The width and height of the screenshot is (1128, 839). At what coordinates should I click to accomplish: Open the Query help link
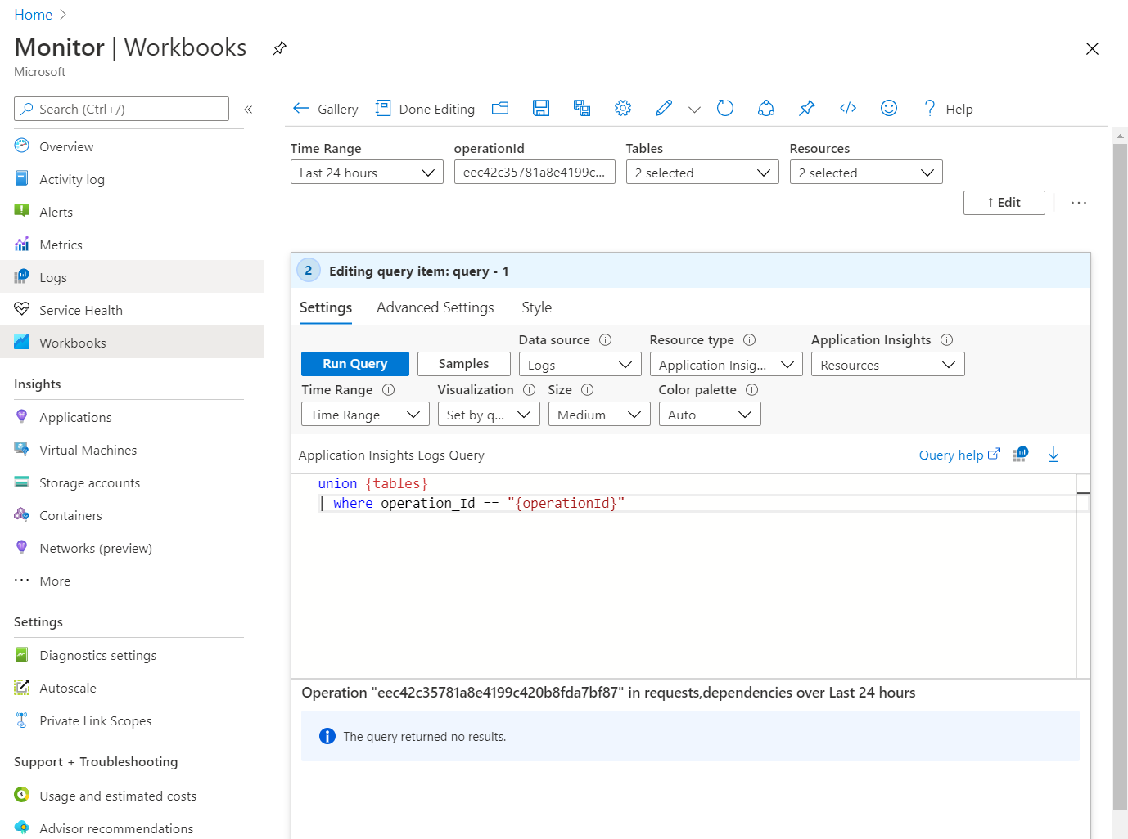pyautogui.click(x=959, y=455)
